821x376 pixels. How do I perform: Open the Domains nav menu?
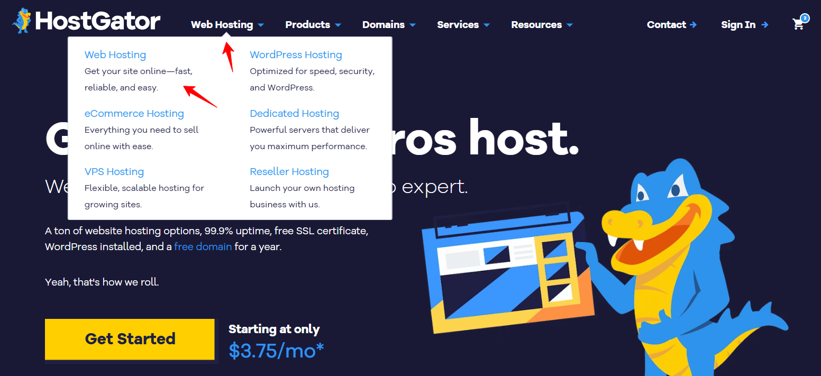tap(384, 24)
